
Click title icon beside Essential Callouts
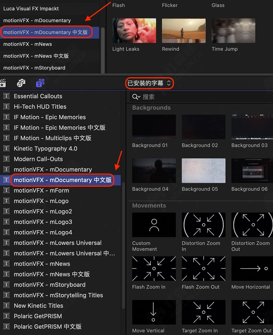(x=6, y=96)
